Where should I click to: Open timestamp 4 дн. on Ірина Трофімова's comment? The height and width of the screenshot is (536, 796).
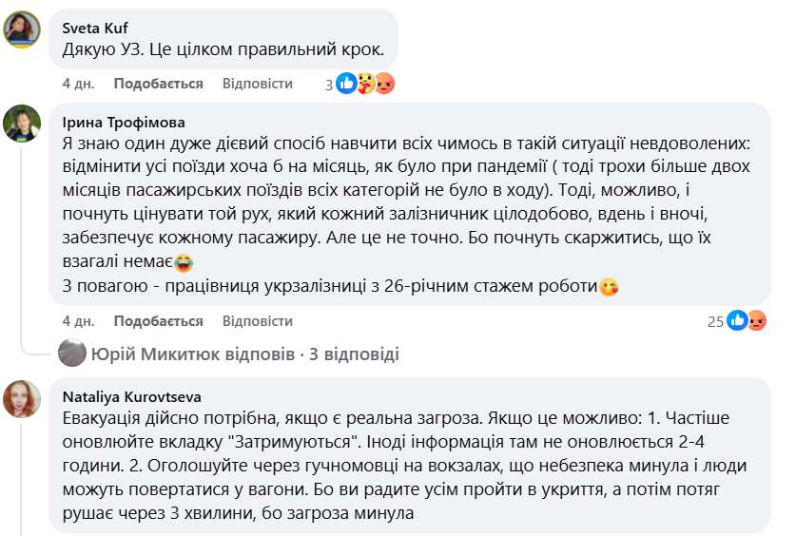(78, 321)
